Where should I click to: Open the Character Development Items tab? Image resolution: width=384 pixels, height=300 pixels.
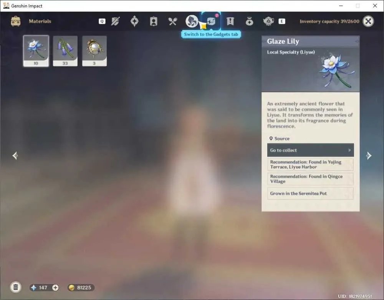(154, 21)
